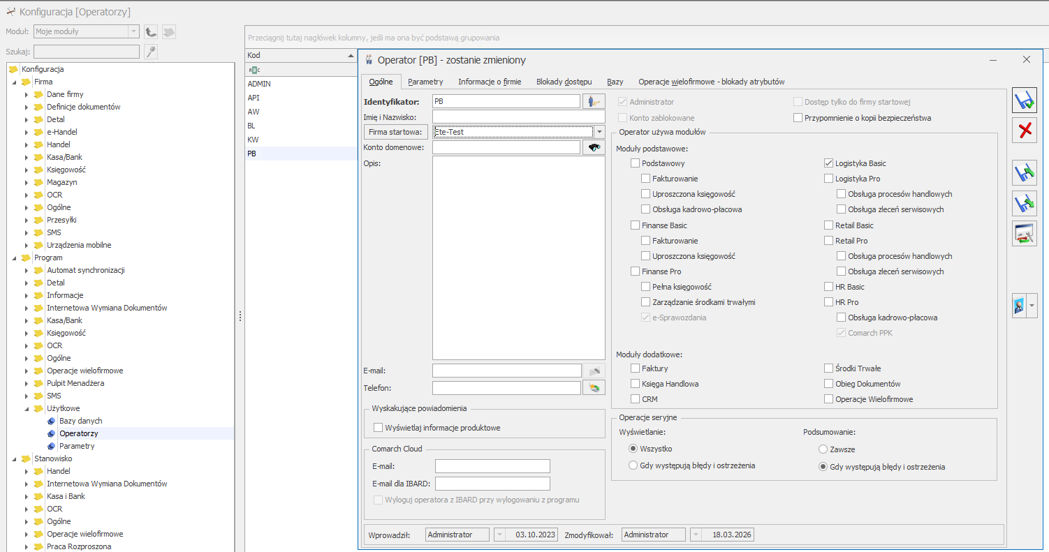Select Internetowa Wymiana Dokumentów under Program
This screenshot has width=1049, height=552.
pos(107,308)
